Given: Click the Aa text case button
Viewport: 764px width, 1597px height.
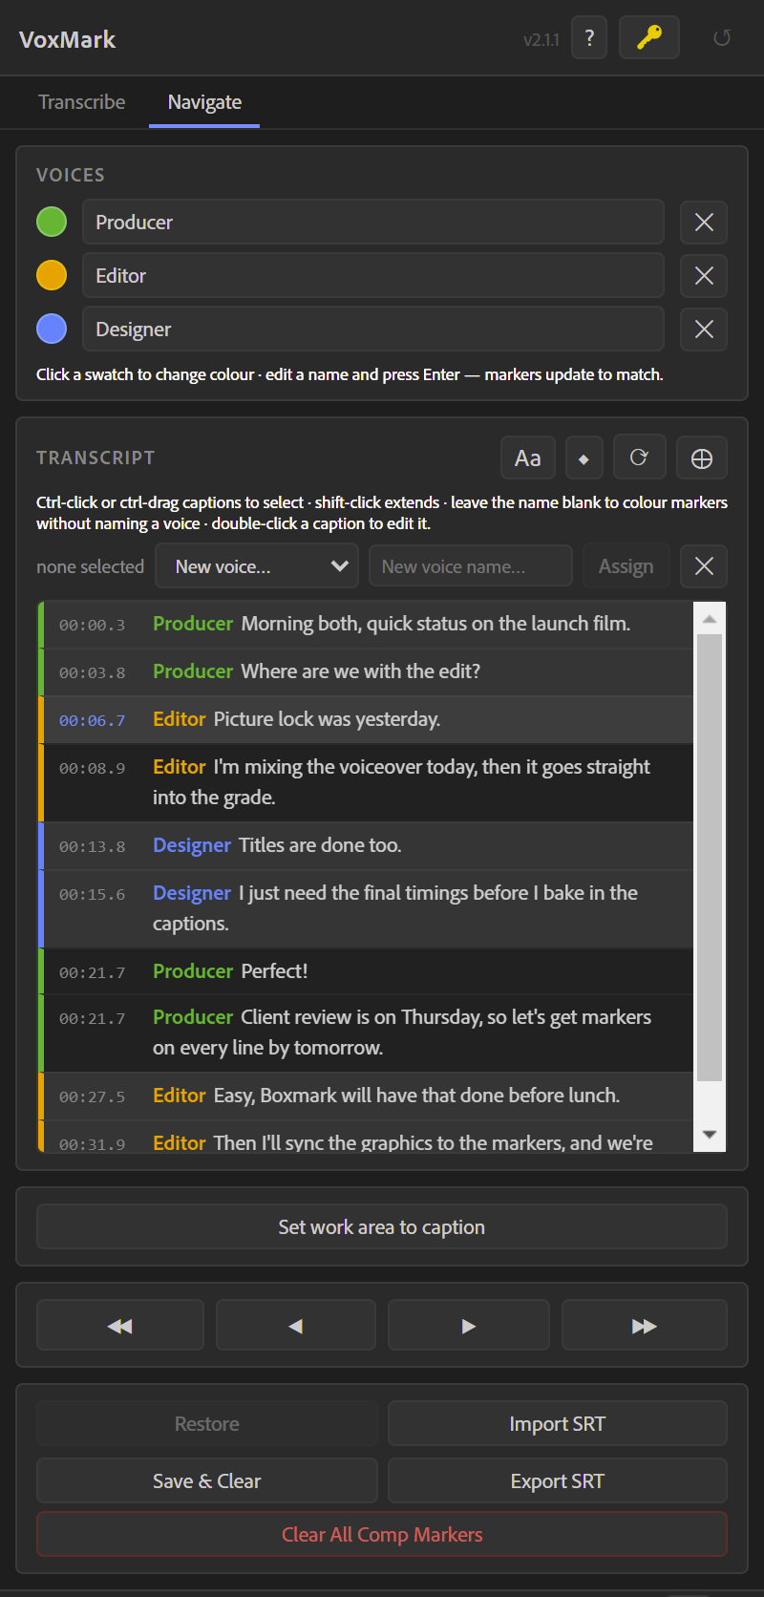Looking at the screenshot, I should click(528, 458).
